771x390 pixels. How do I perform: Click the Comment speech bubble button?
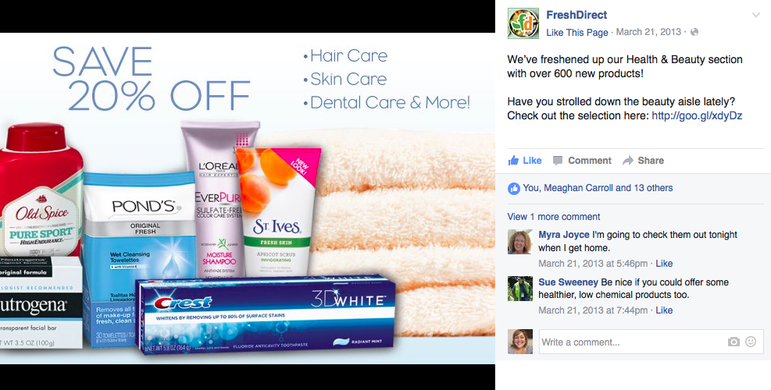pyautogui.click(x=582, y=161)
